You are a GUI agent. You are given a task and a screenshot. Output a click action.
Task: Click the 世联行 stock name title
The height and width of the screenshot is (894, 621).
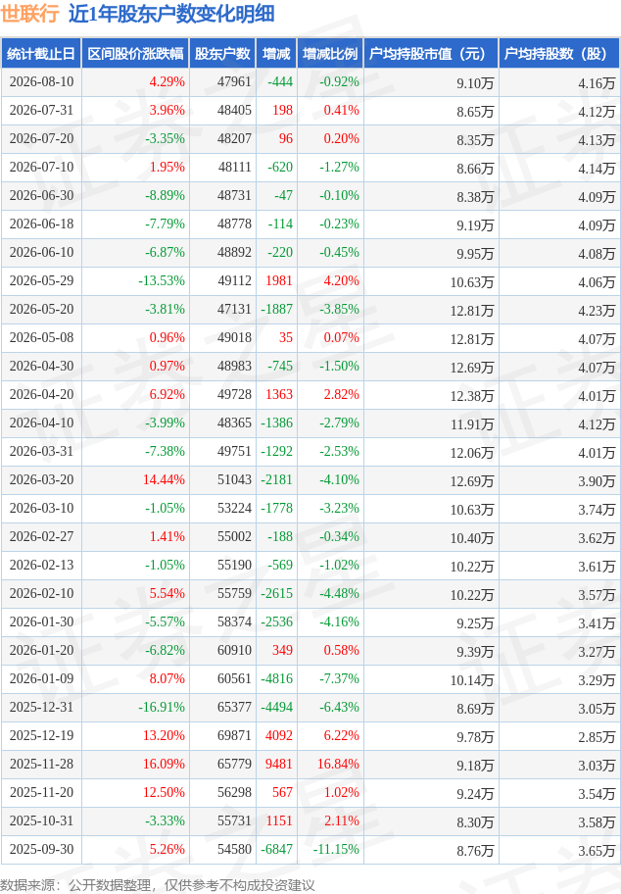point(29,14)
